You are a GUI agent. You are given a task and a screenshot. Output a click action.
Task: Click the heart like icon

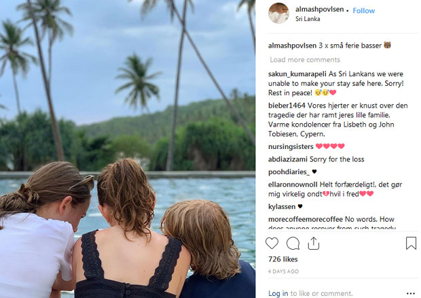pyautogui.click(x=272, y=243)
